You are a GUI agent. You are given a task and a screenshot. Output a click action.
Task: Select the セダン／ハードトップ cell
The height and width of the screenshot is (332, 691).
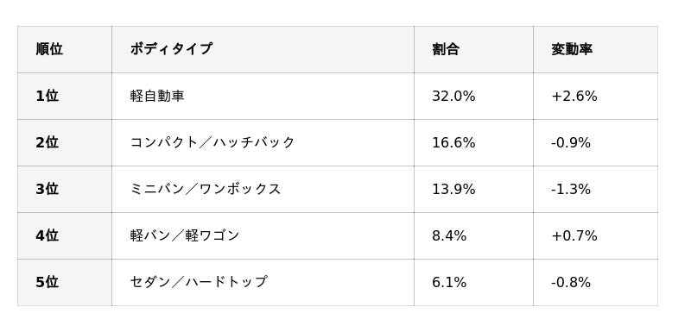pos(263,282)
